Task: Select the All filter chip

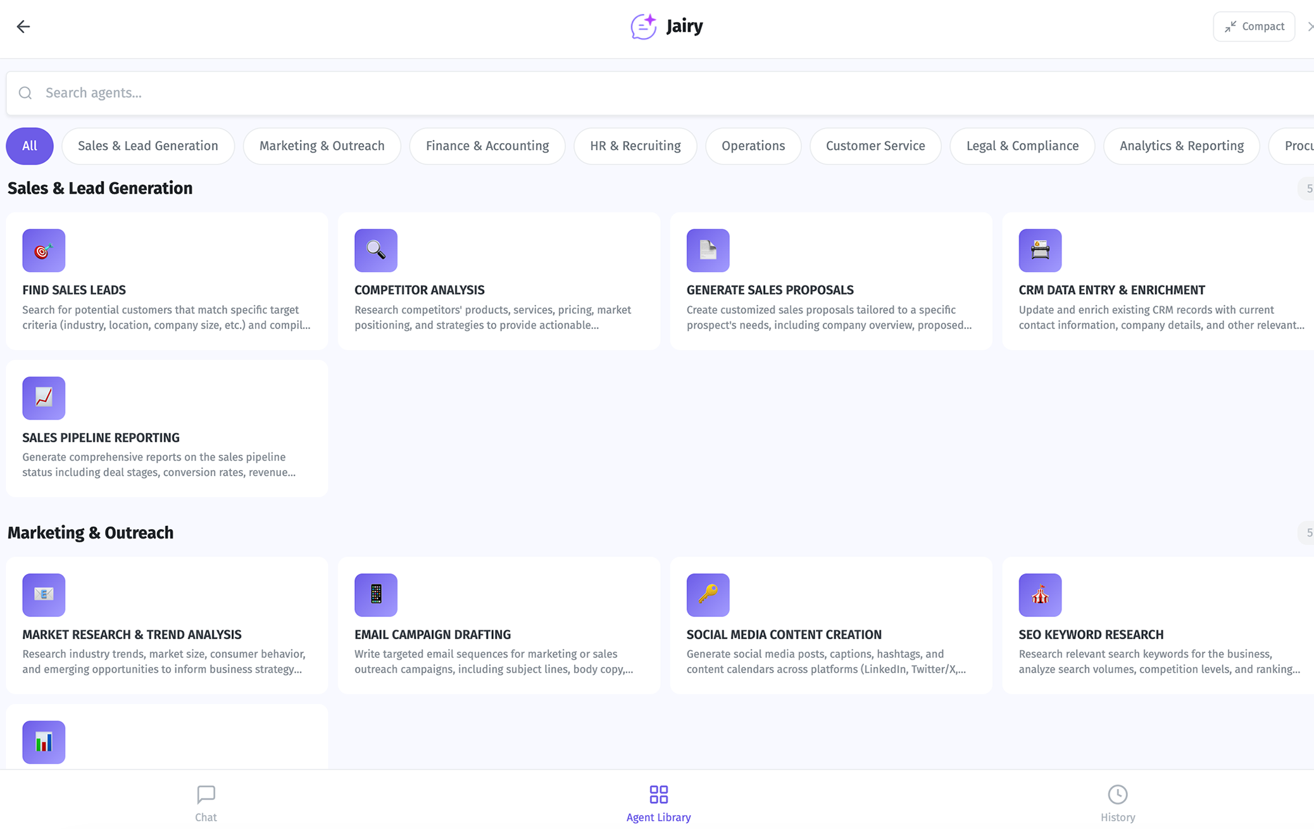Action: coord(30,146)
